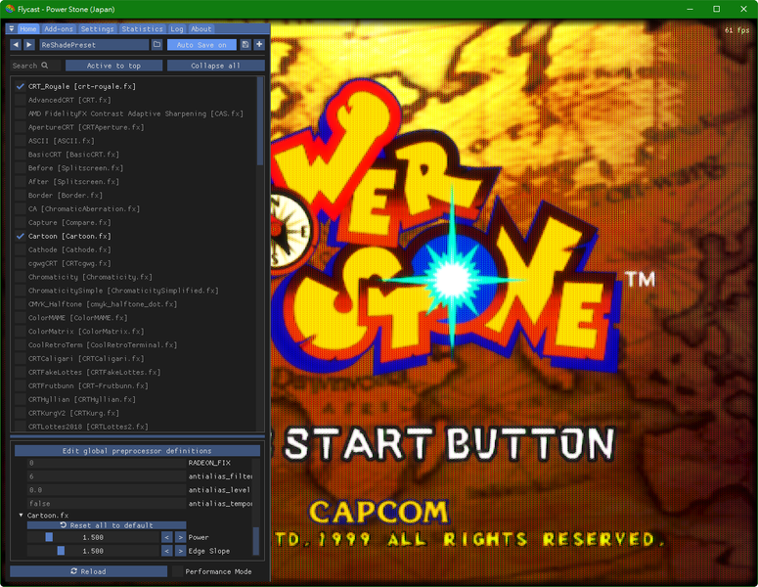The height and width of the screenshot is (587, 758).
Task: Add new preset plus icon
Action: point(259,44)
